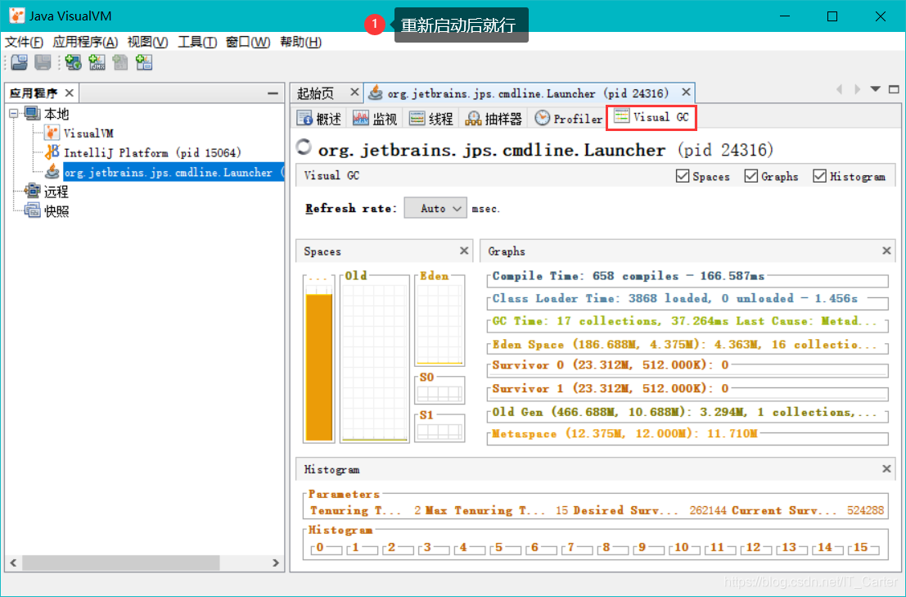This screenshot has height=597, width=906.
Task: Close the Spaces panel
Action: pyautogui.click(x=464, y=251)
